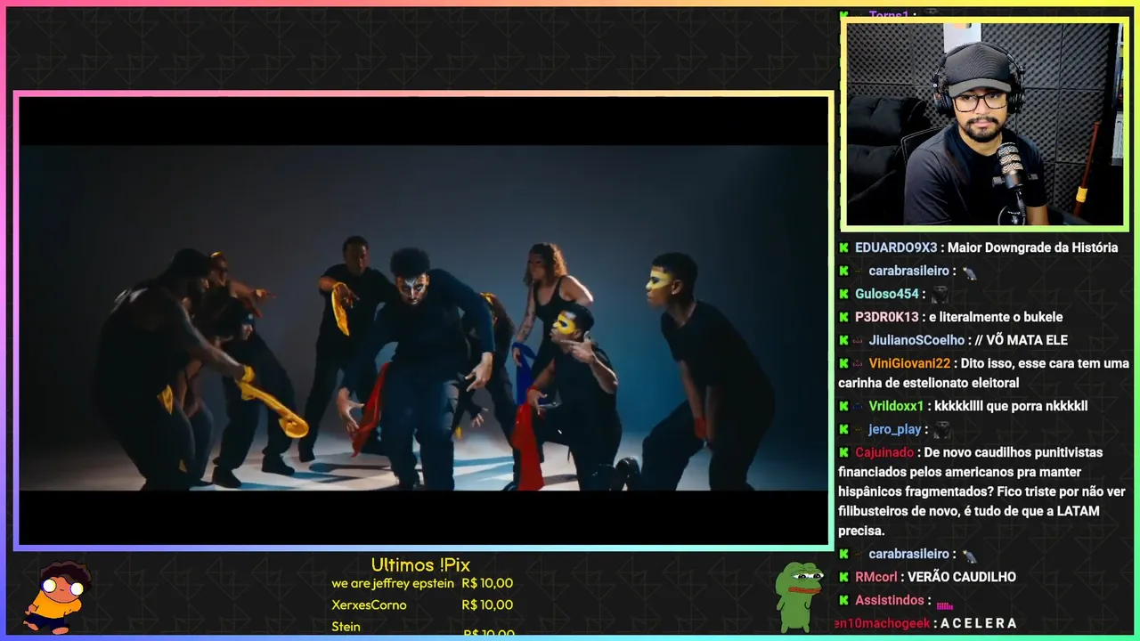This screenshot has height=641, width=1140.
Task: Click the gorilla emote in jero_play's message
Action: pos(943,430)
